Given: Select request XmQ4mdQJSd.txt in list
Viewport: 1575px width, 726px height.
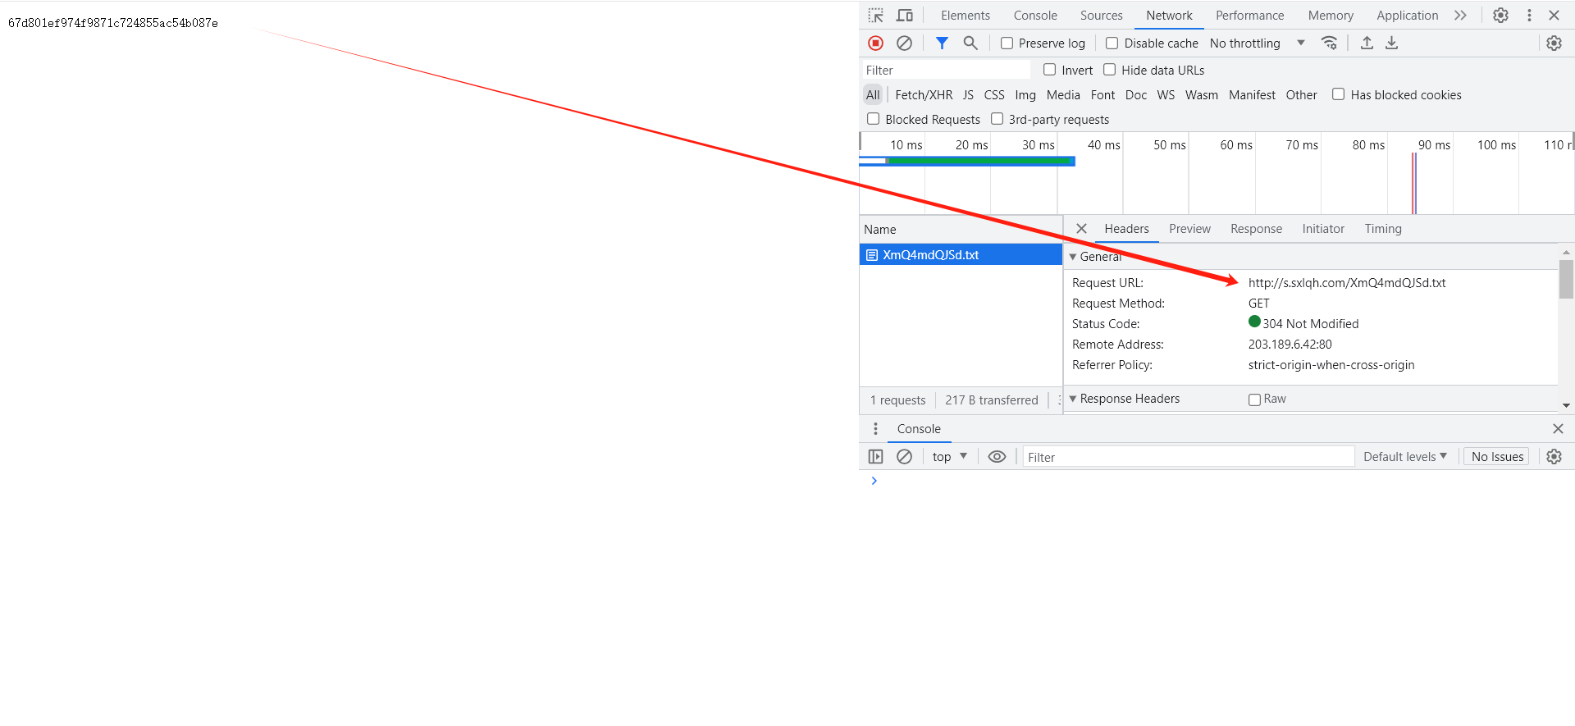Looking at the screenshot, I should pos(961,255).
